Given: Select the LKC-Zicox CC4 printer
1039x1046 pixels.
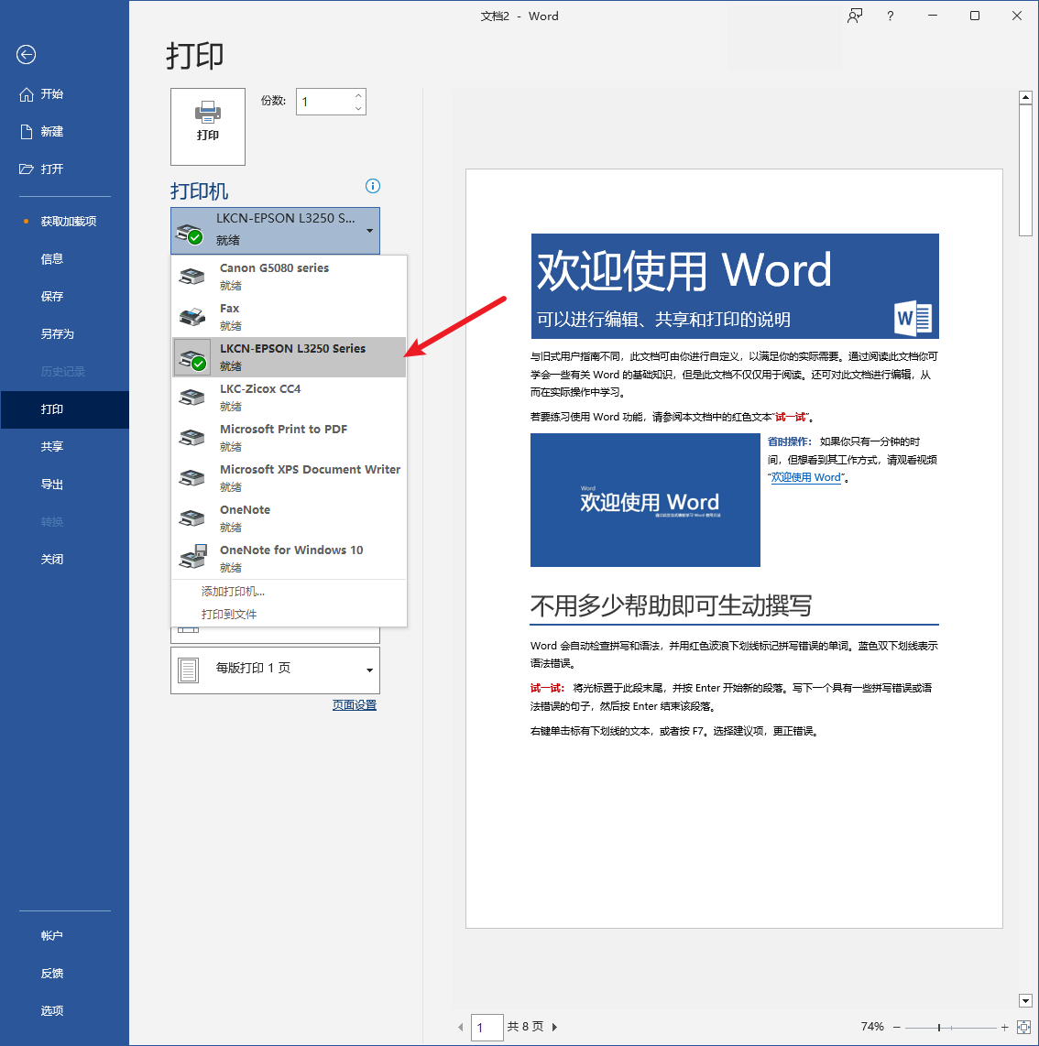Looking at the screenshot, I should [x=289, y=398].
